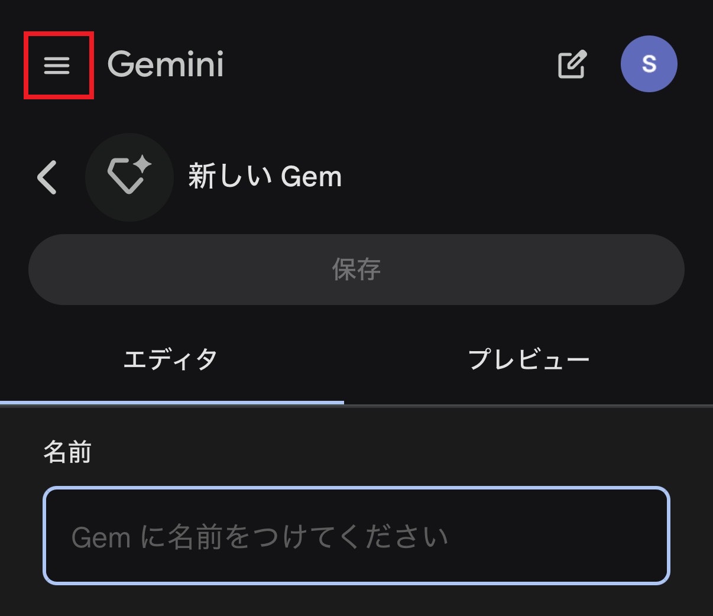
Task: Switch to the エディタ tab
Action: point(171,359)
